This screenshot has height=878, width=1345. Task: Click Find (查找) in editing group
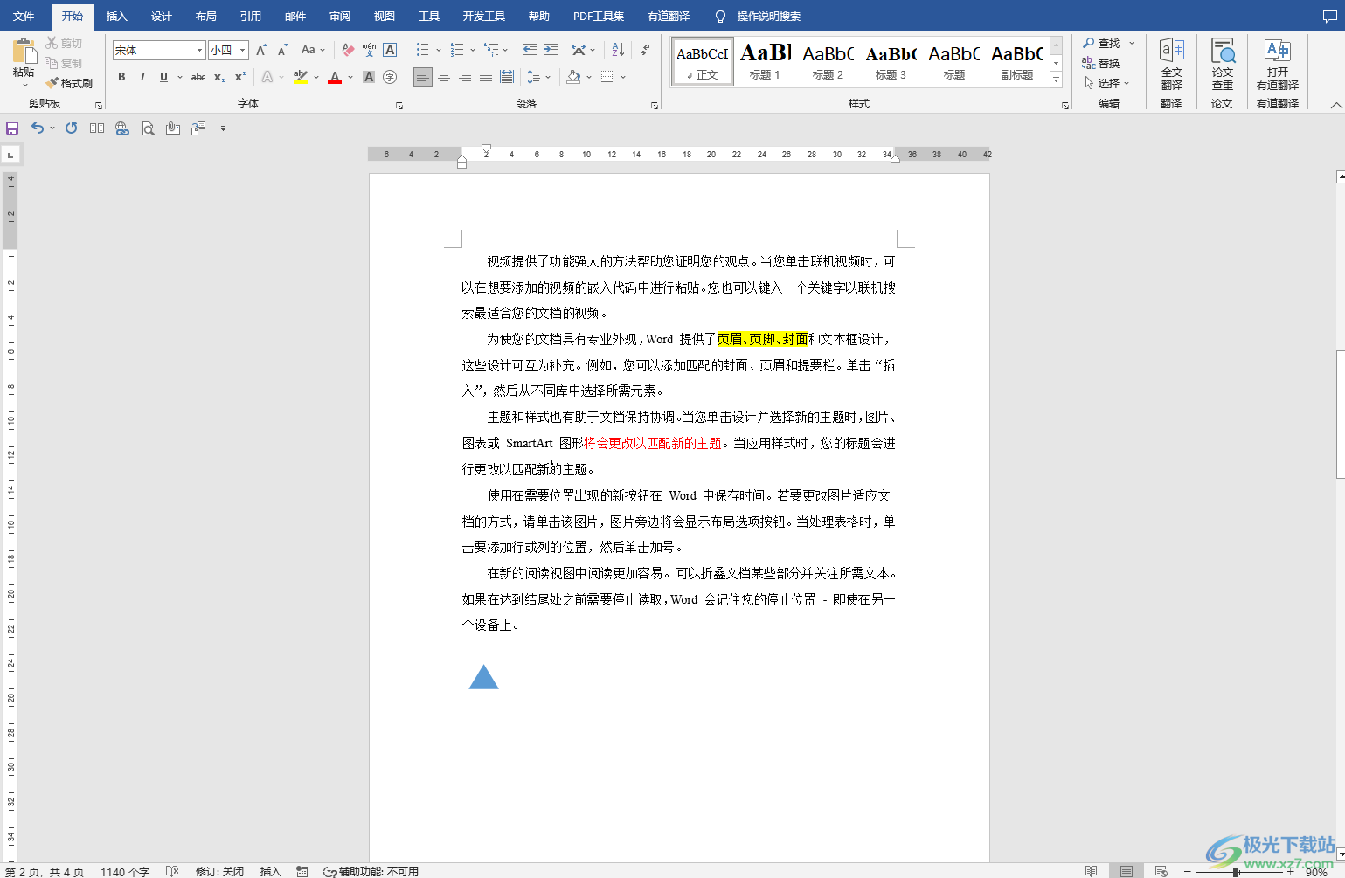pyautogui.click(x=1102, y=43)
